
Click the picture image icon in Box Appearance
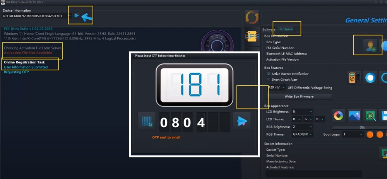coord(354,115)
